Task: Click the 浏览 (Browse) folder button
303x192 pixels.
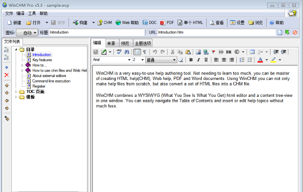Action: (x=255, y=23)
